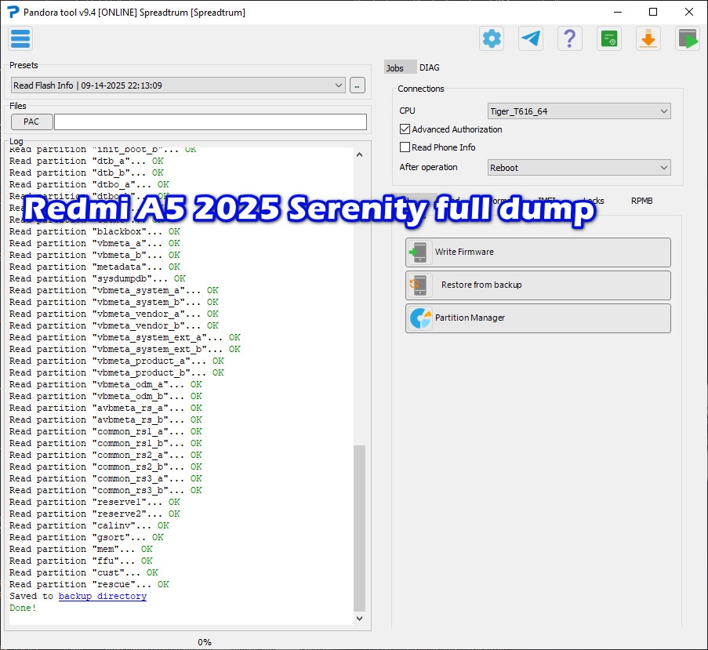Screen dimensions: 708x650
Task: Uncheck the Advanced Authorization checkbox
Action: [x=405, y=129]
